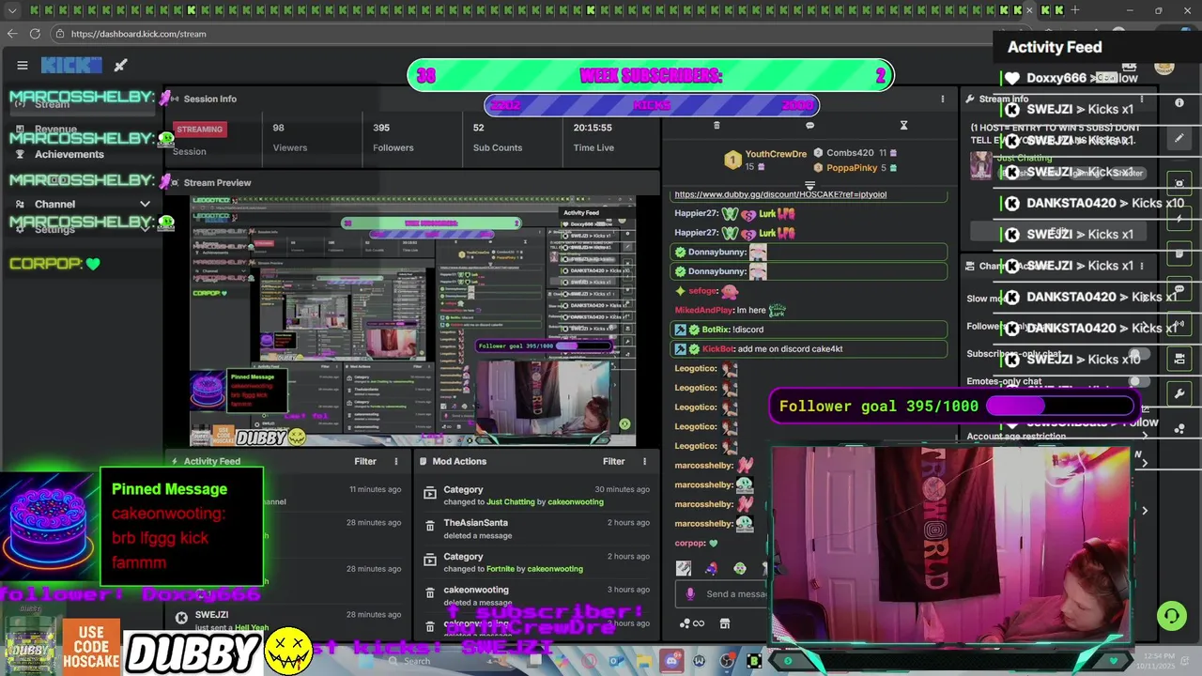Toggle the notes icon in the right rail
This screenshot has height=676, width=1202.
point(1180,253)
